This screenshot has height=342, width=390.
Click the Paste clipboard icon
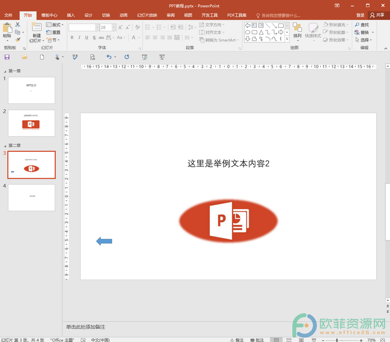pyautogui.click(x=7, y=28)
